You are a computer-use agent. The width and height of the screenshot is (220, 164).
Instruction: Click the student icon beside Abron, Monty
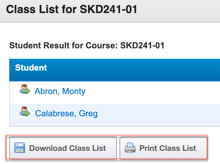coord(25,89)
